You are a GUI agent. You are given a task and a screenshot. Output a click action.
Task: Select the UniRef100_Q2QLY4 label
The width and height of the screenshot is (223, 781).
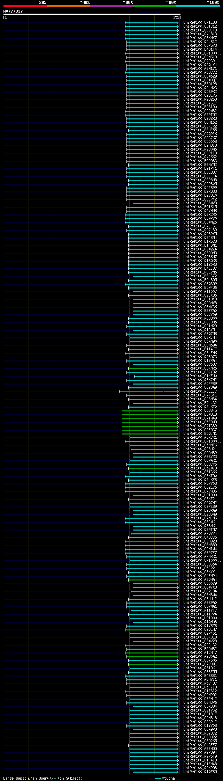click(200, 65)
